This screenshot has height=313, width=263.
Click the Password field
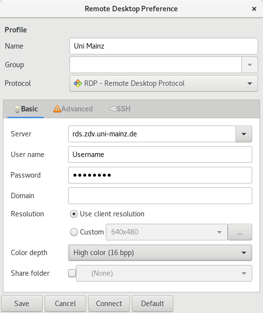tap(160, 175)
